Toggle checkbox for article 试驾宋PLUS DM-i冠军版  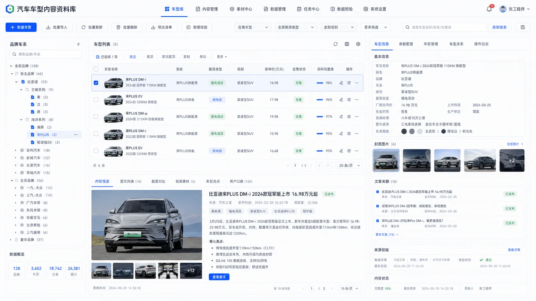click(377, 206)
